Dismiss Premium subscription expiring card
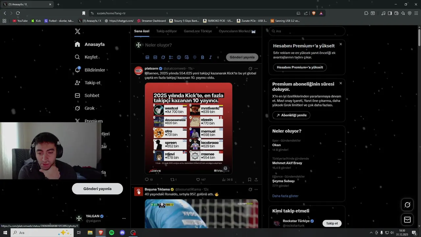 click(341, 83)
